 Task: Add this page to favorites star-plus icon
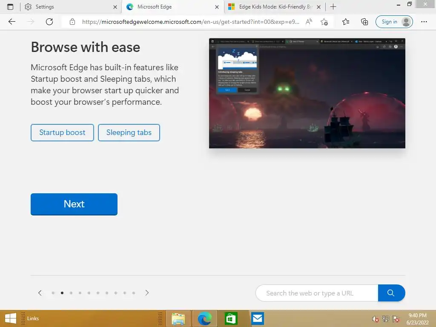pos(324,22)
